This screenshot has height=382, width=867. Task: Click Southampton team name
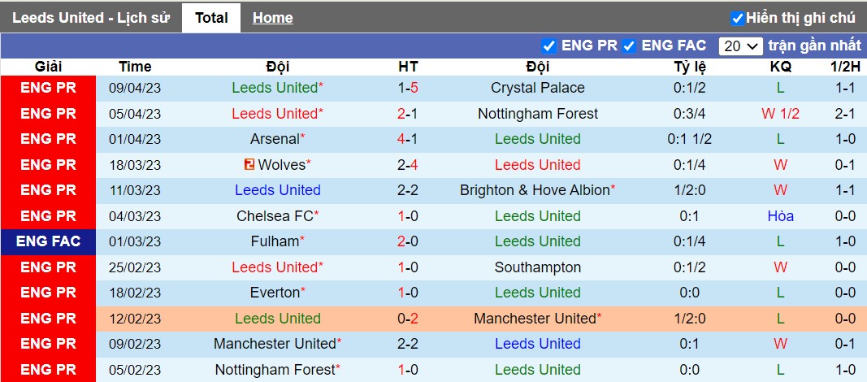point(537,267)
